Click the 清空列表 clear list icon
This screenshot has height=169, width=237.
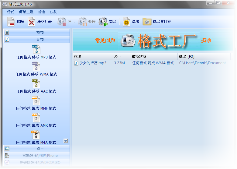pos(31,22)
